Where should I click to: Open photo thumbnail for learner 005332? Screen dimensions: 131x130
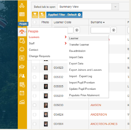(46, 77)
